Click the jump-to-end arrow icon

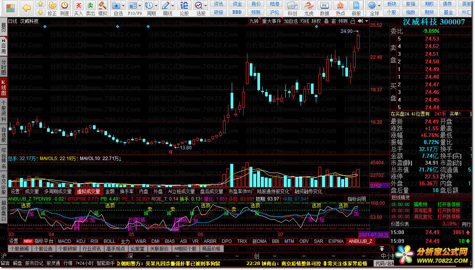coord(360,21)
